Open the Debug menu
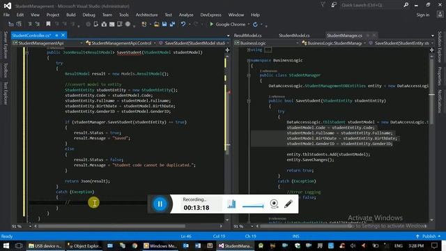Screen dimensions: 446x251 pyautogui.click(x=89, y=15)
